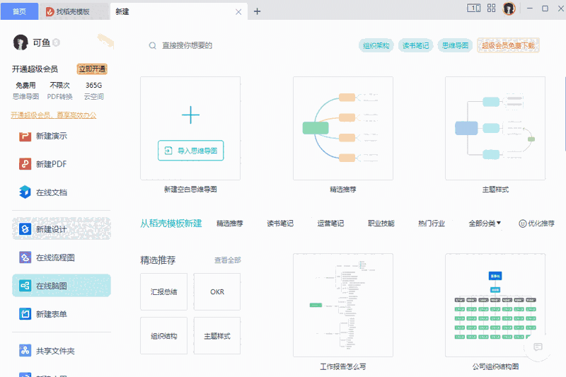Open the 查看全部 link
Screen dimensions: 566x377
(x=227, y=260)
